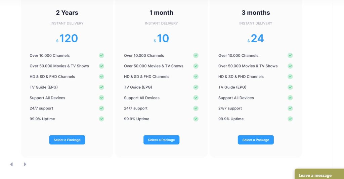Select a Package for 3 months plan
The width and height of the screenshot is (344, 179).
click(x=256, y=140)
